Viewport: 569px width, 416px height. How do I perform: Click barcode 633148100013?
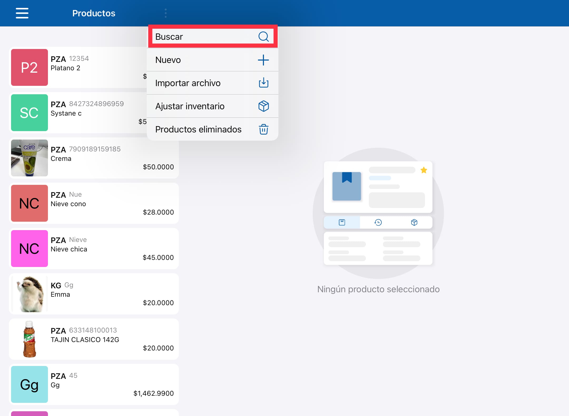click(x=93, y=330)
